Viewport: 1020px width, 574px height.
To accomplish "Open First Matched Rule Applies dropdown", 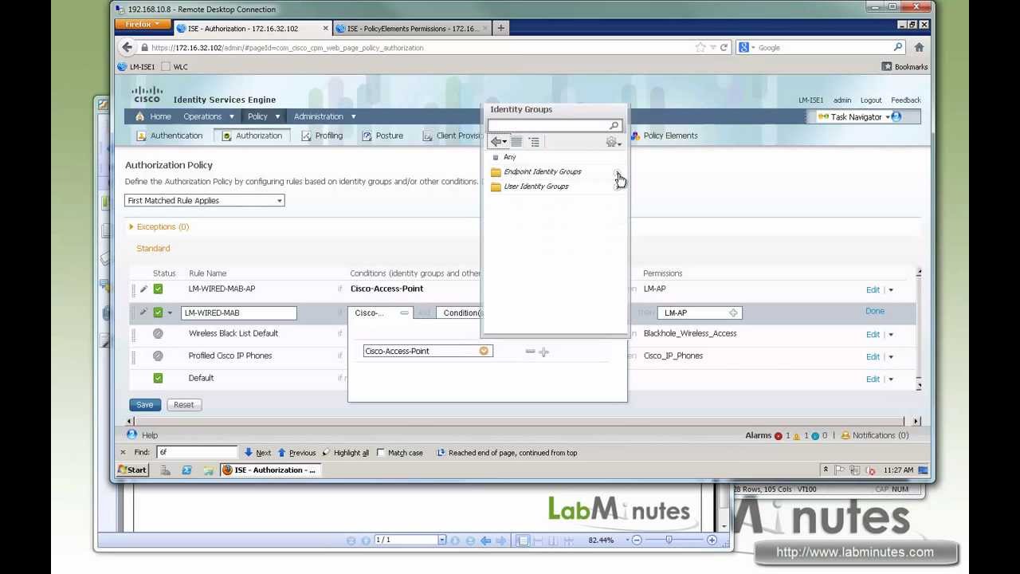I will pos(204,201).
